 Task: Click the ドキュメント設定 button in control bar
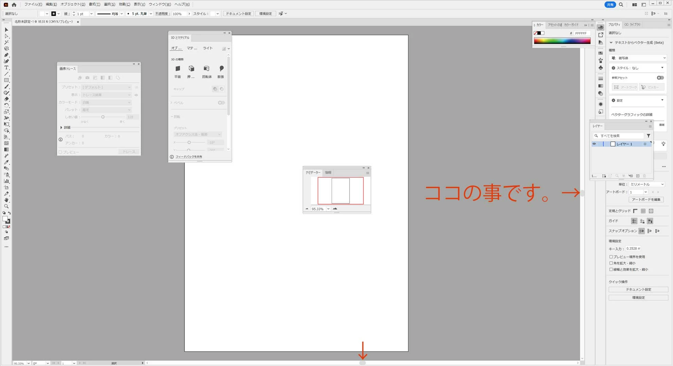[239, 14]
